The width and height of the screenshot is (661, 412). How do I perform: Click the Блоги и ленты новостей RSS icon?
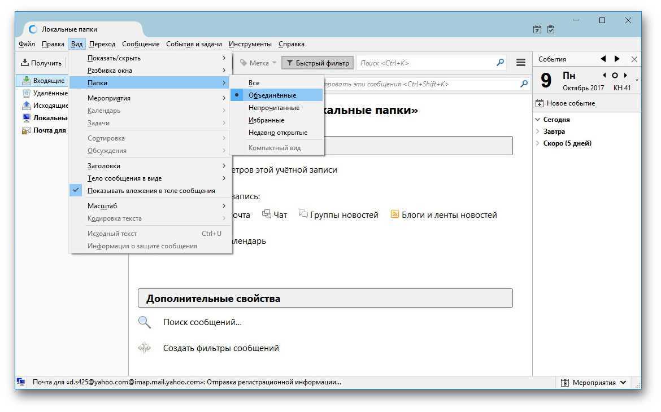coord(395,214)
